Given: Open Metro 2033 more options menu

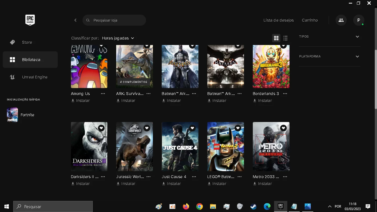Looking at the screenshot, I should 285,177.
